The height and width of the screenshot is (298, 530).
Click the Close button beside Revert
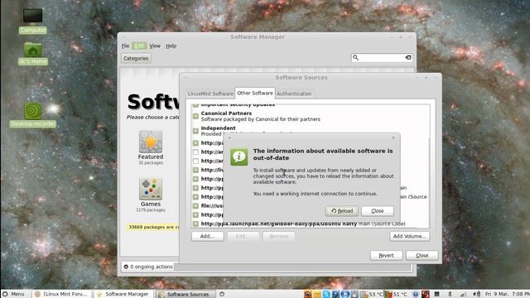422,256
